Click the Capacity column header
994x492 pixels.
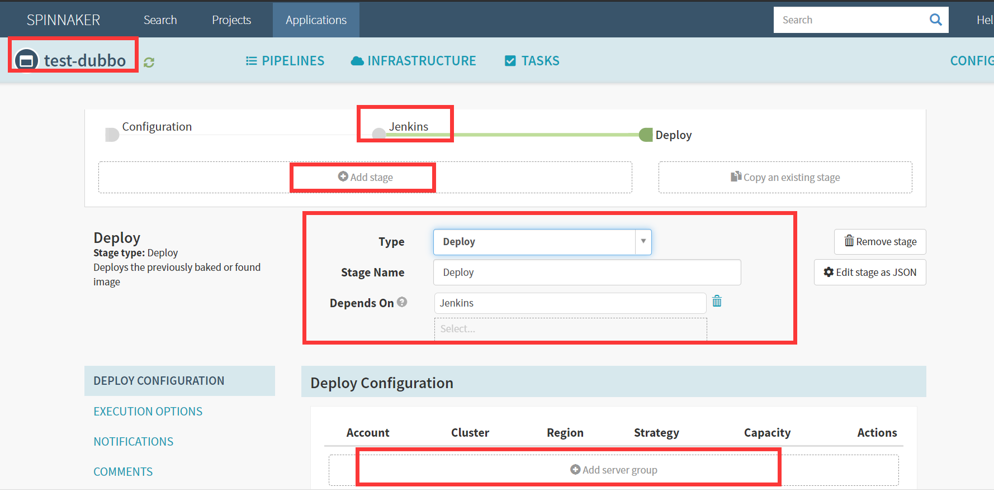point(768,433)
